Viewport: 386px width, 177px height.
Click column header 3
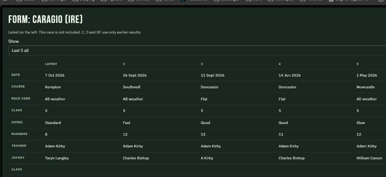tap(202, 64)
